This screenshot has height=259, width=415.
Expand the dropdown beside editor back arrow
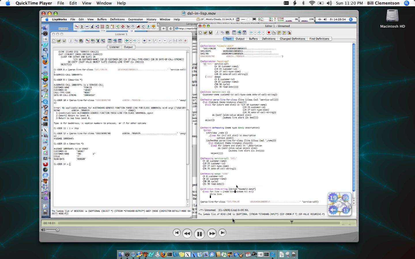(x=255, y=33)
